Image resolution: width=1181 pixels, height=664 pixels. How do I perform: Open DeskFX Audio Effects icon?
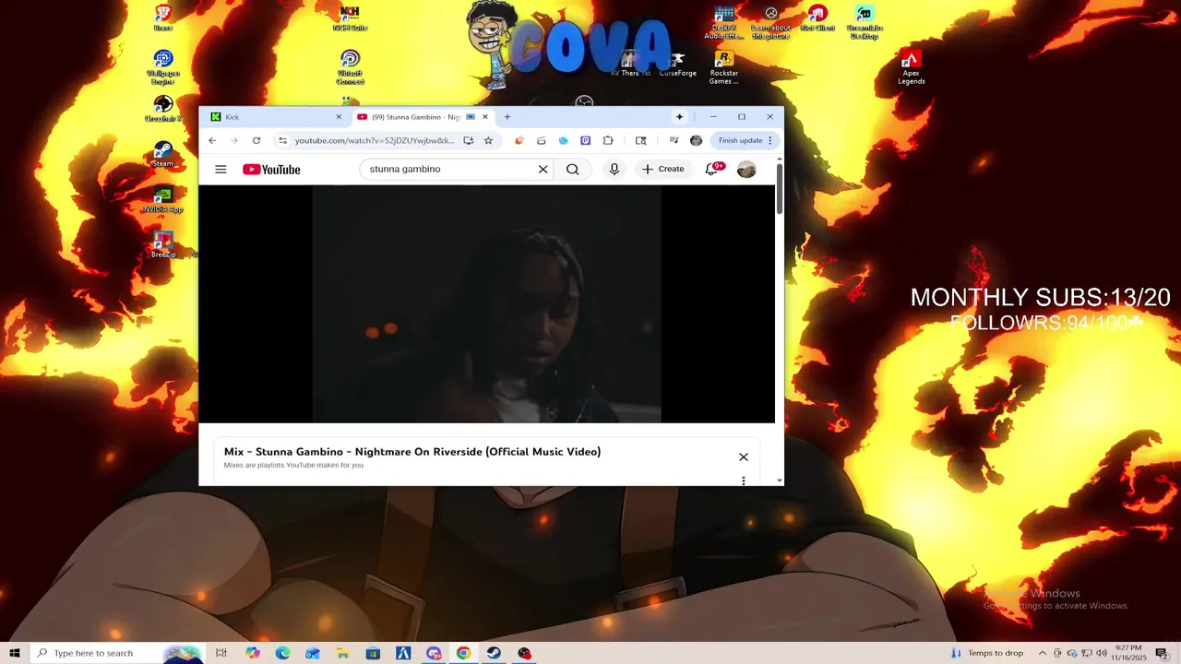[724, 21]
